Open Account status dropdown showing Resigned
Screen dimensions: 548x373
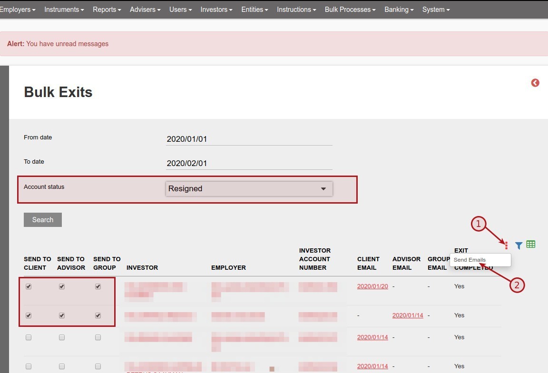pyautogui.click(x=249, y=188)
